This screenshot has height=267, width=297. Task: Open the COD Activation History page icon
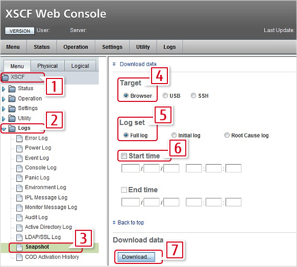coord(19,257)
